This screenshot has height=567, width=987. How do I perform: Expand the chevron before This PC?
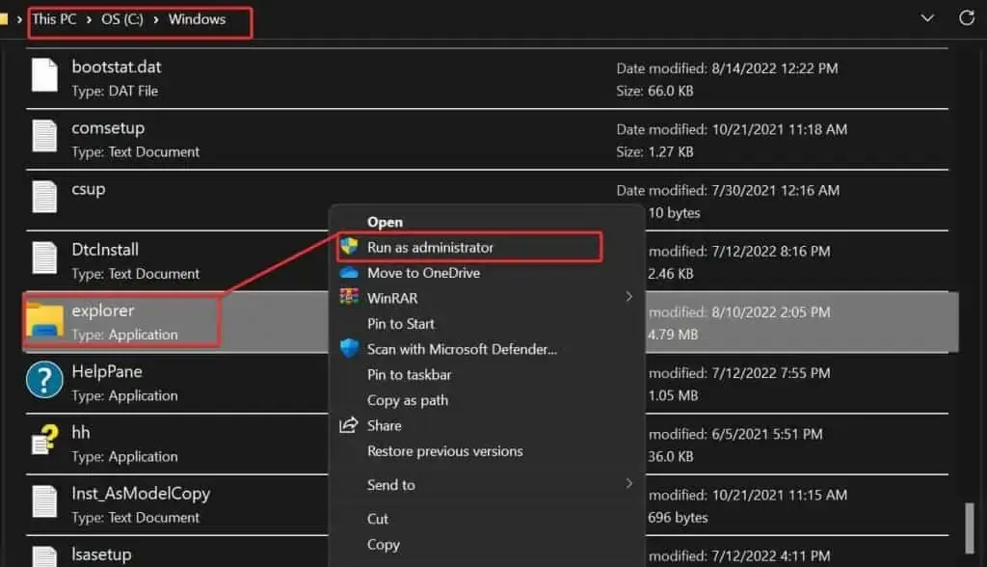(19, 19)
